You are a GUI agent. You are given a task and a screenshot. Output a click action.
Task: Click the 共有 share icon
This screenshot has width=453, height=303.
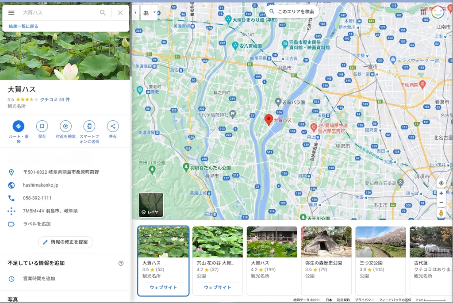(x=113, y=126)
